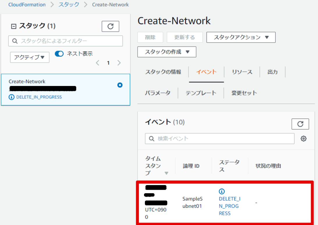Image resolution: width=318 pixels, height=225 pixels.
Task: Toggle ネスト表示 off
Action: (x=59, y=54)
